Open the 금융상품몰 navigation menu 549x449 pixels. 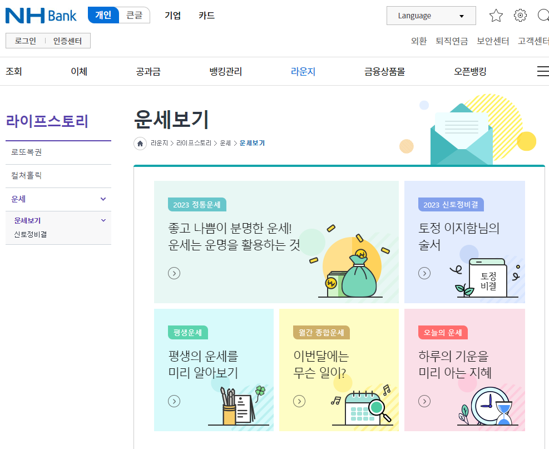tap(383, 71)
